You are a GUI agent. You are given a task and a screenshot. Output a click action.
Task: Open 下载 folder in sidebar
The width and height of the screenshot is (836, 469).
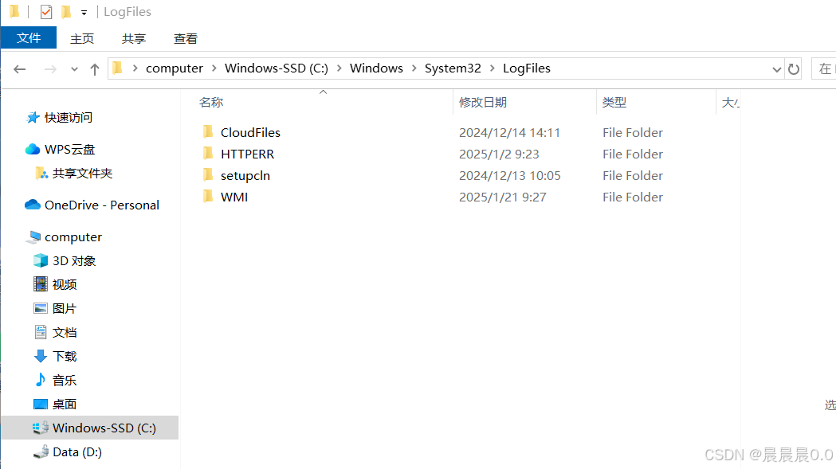(x=64, y=356)
